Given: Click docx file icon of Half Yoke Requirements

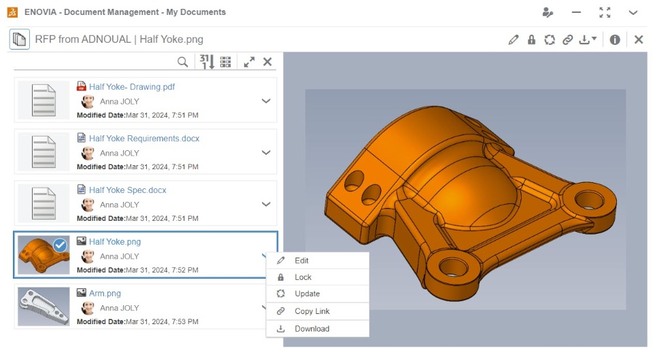Looking at the screenshot, I should click(x=82, y=138).
